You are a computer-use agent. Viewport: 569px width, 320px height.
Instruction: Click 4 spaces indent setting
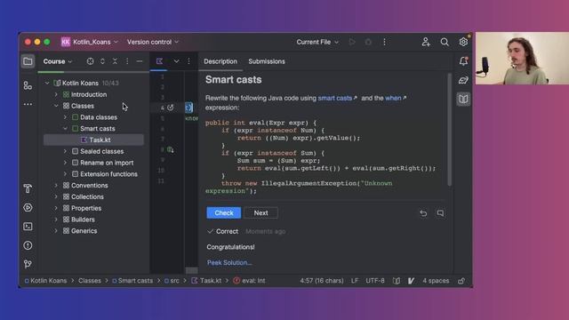click(436, 281)
